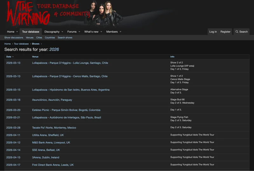This screenshot has height=171, width=254.
Task: Open the Search shows link
Action: (x=65, y=37)
